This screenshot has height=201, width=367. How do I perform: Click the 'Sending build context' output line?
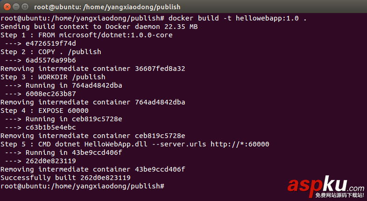coord(99,27)
